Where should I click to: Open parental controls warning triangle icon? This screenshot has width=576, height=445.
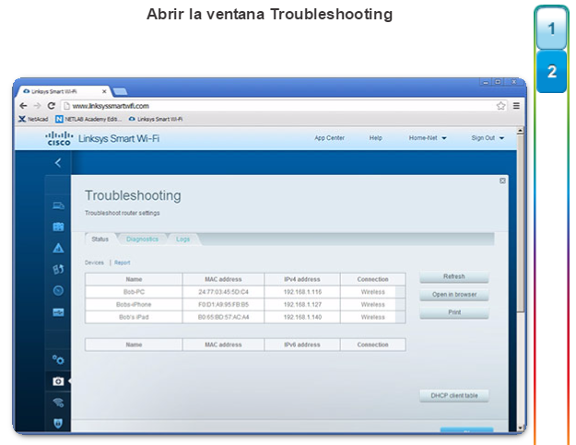click(58, 249)
